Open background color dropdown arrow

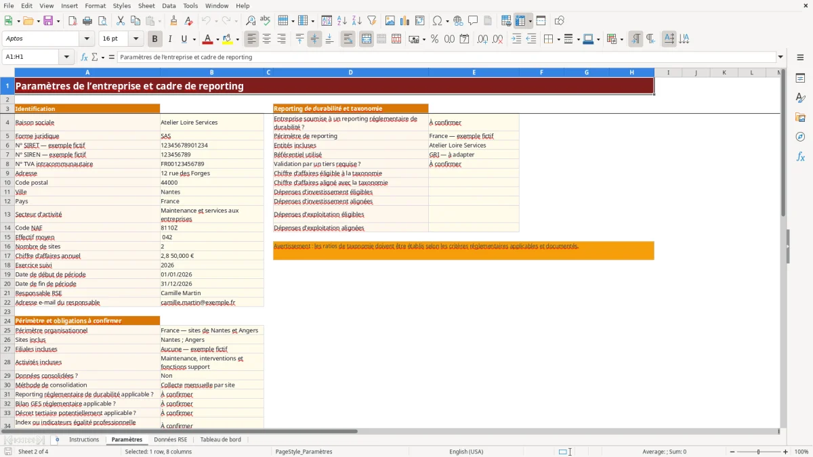click(x=237, y=39)
